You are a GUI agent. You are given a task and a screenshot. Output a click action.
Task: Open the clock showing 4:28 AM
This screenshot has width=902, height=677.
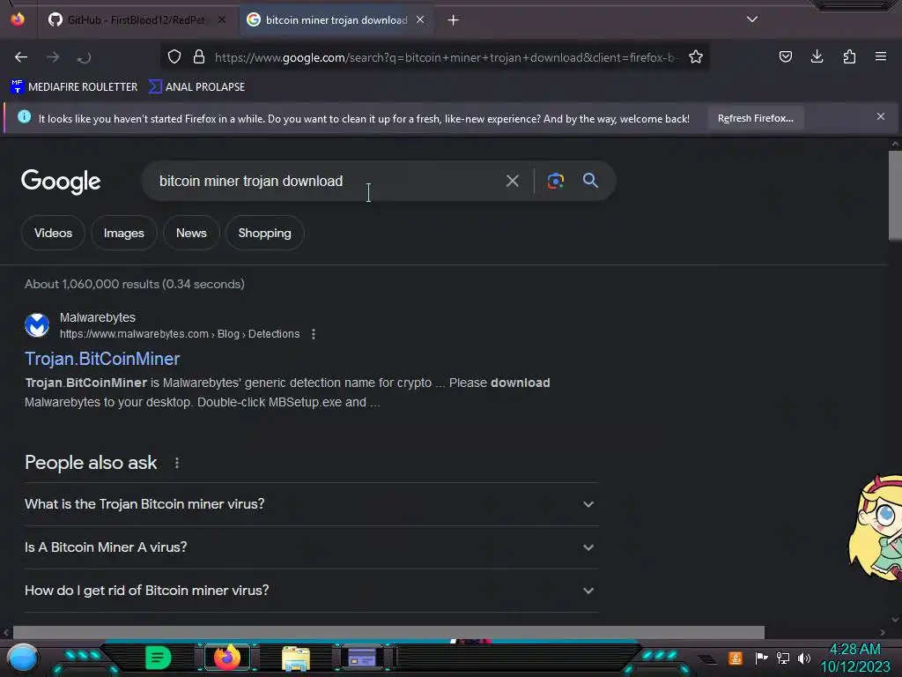click(x=855, y=658)
